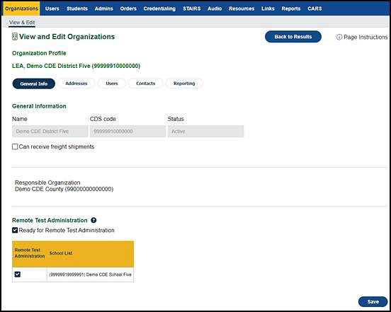Open the Students menu

tap(77, 8)
